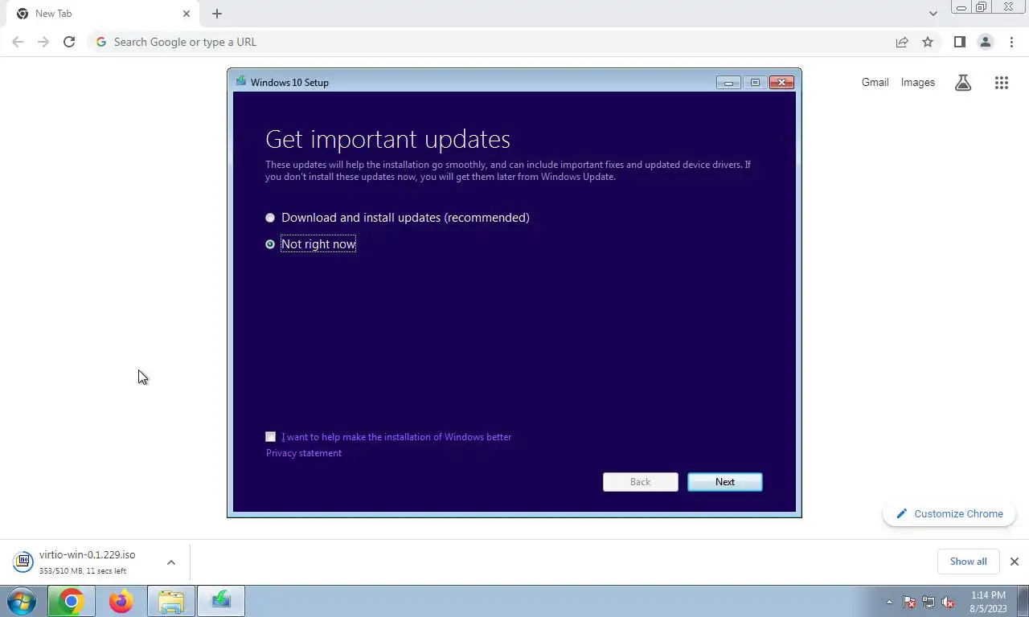Open Chrome three-dot menu

[x=1011, y=42]
